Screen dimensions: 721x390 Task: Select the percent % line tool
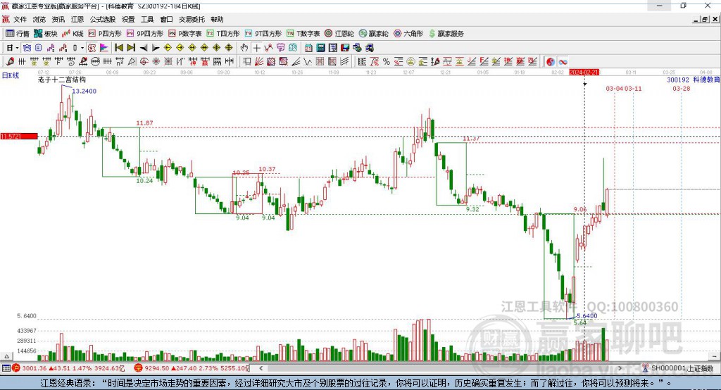coord(387,62)
